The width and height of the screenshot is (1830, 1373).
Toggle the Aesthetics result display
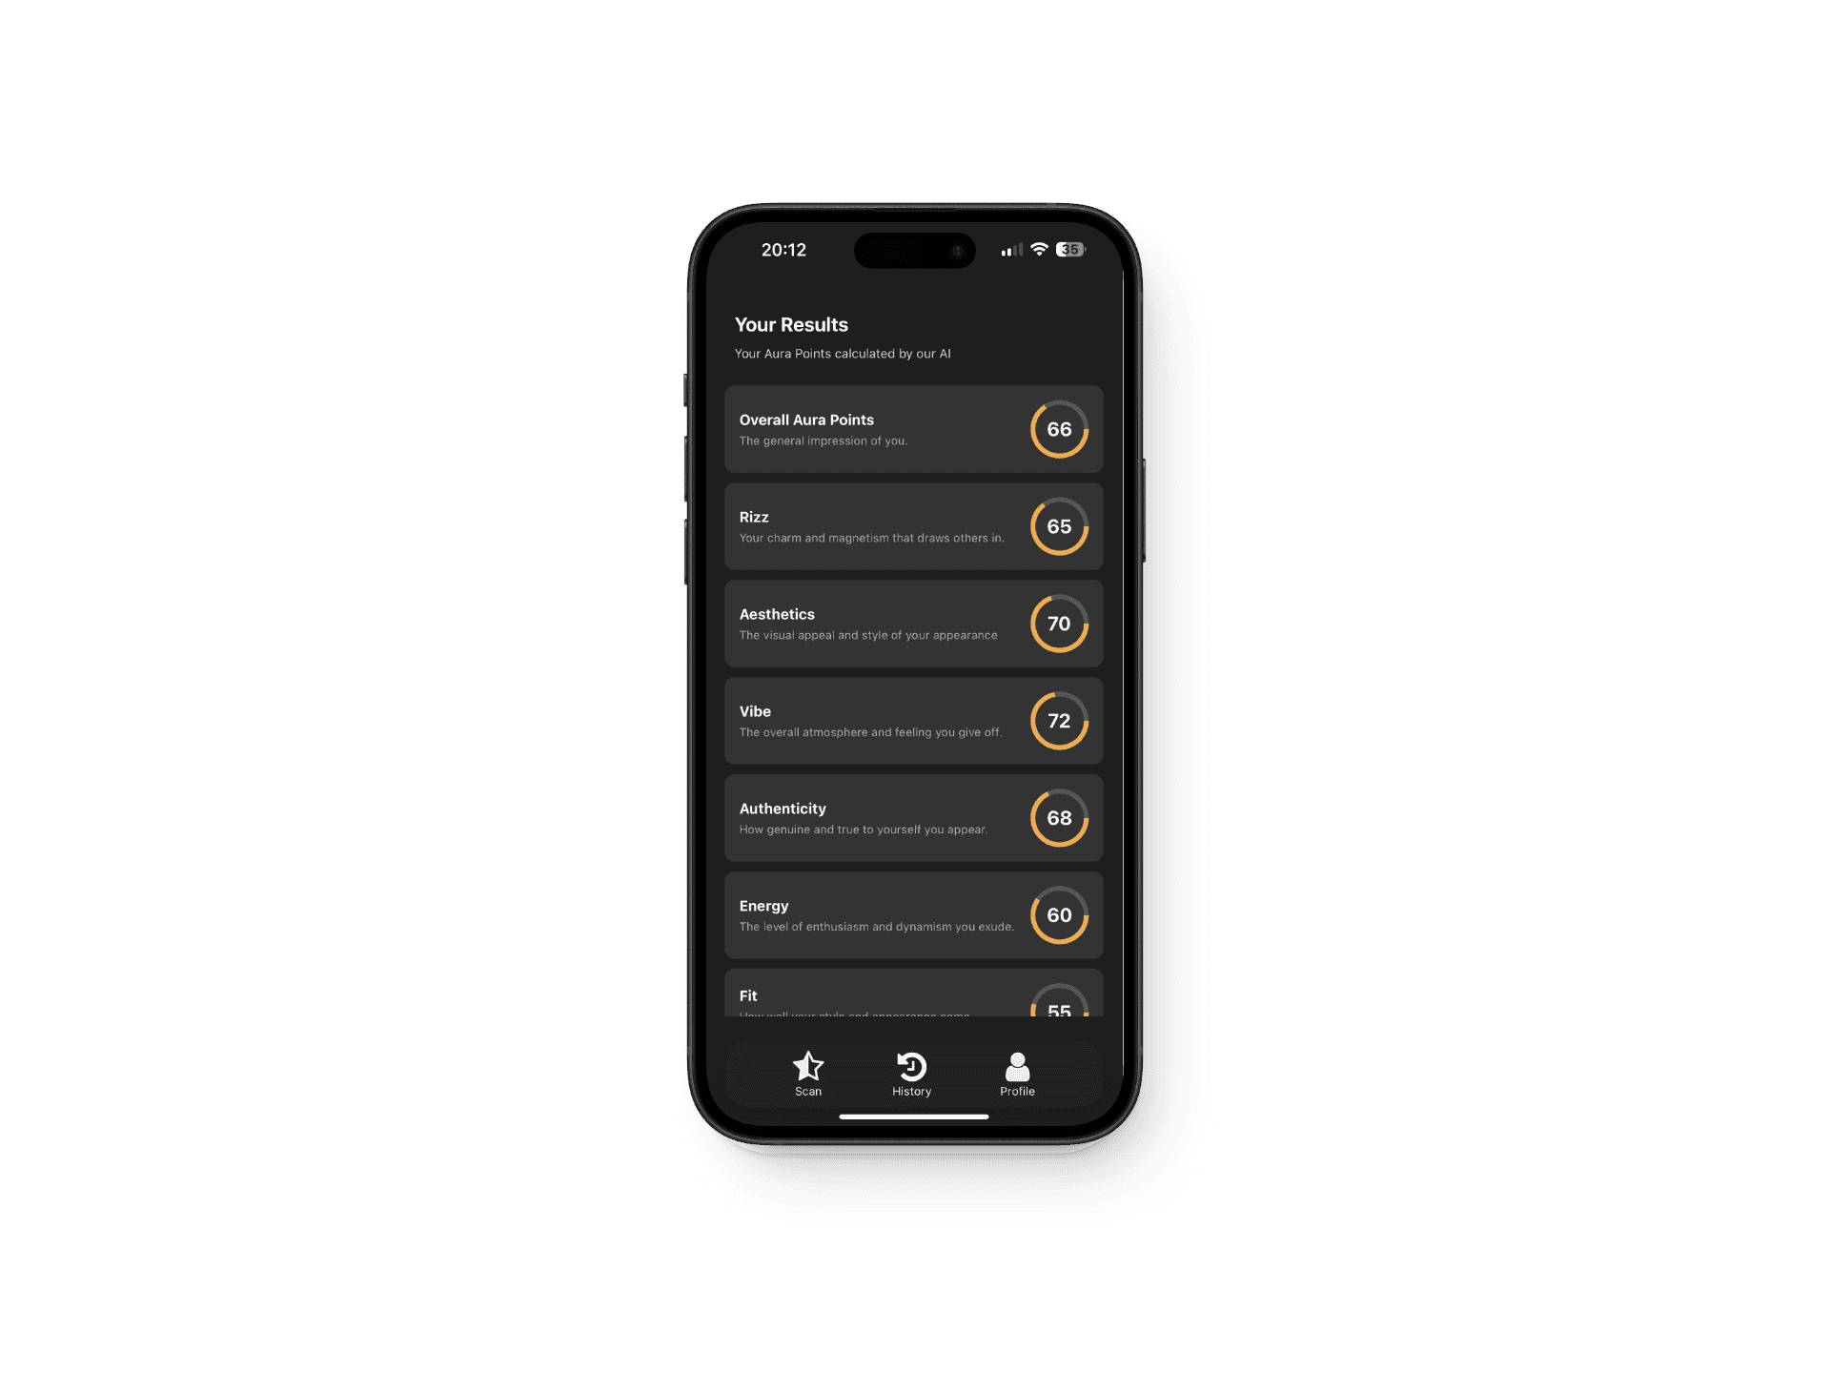click(902, 622)
